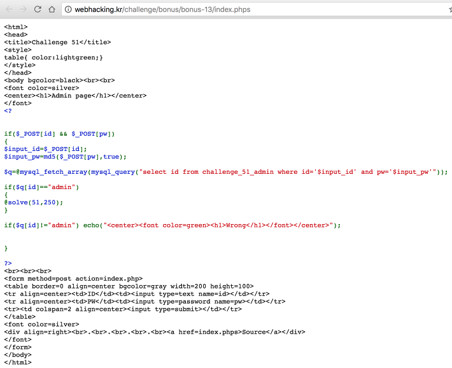452x368 pixels.
Task: Select the <title>Challenge 51</title> line
Action: [x=57, y=43]
